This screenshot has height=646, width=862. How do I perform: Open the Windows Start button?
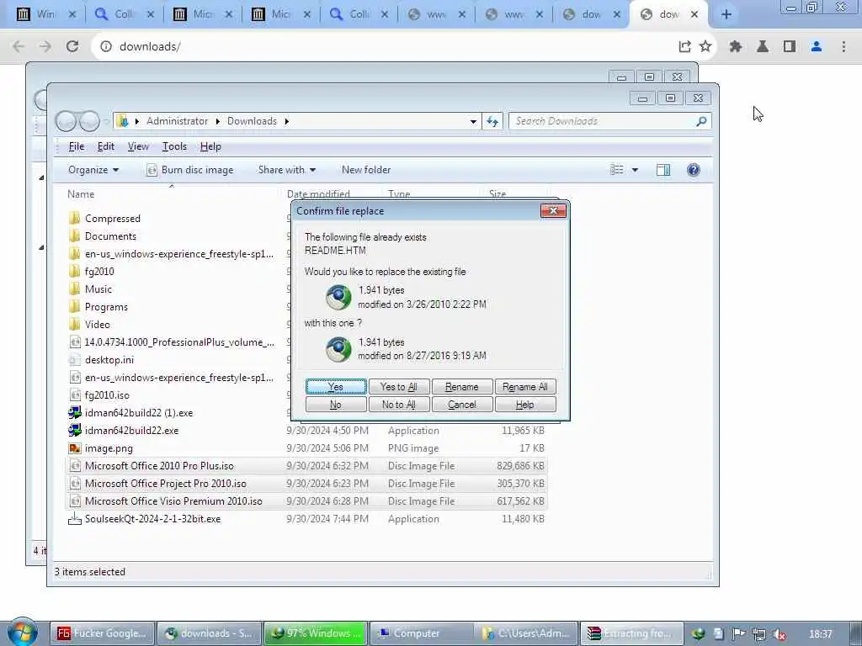[x=22, y=633]
